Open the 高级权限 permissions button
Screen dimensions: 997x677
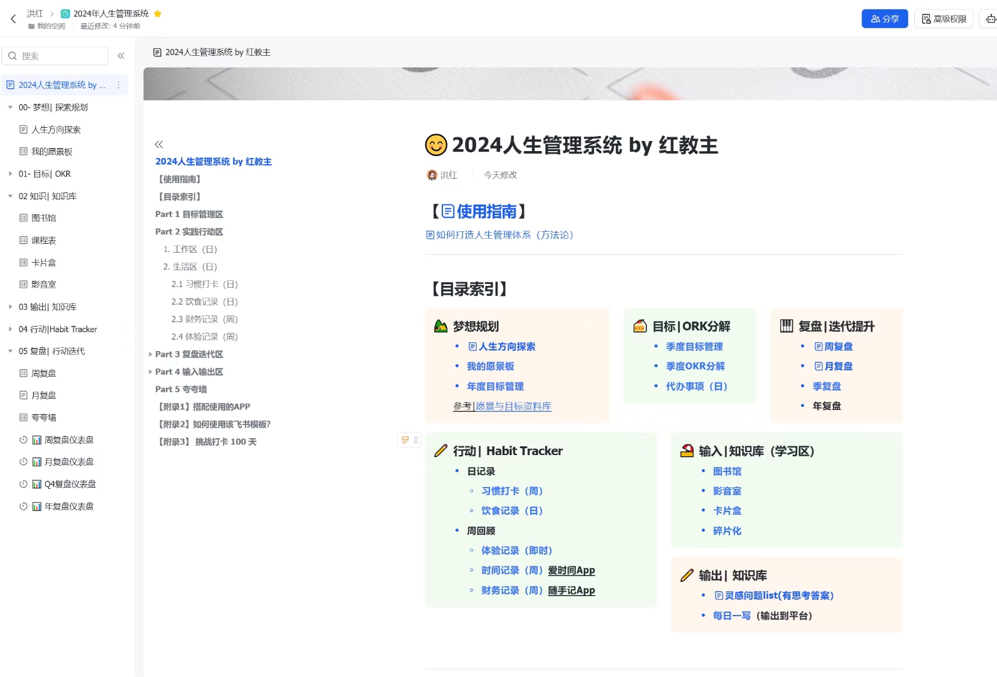(x=943, y=19)
